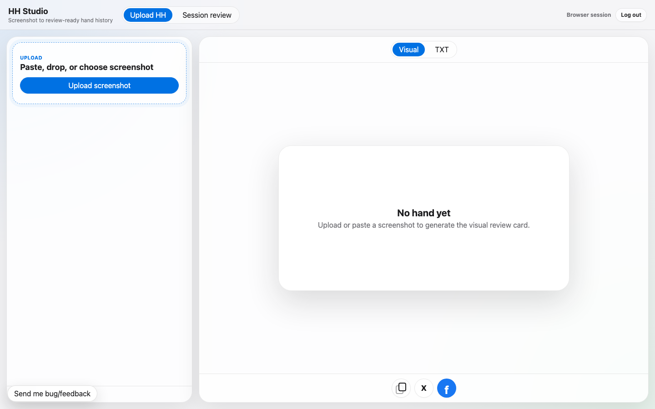This screenshot has width=655, height=409.
Task: Select the Browser session label
Action: [589, 15]
